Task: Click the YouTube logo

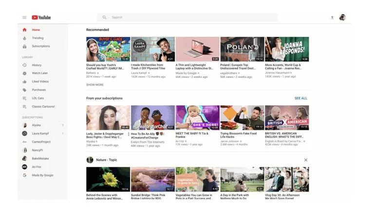Action: tap(41, 18)
